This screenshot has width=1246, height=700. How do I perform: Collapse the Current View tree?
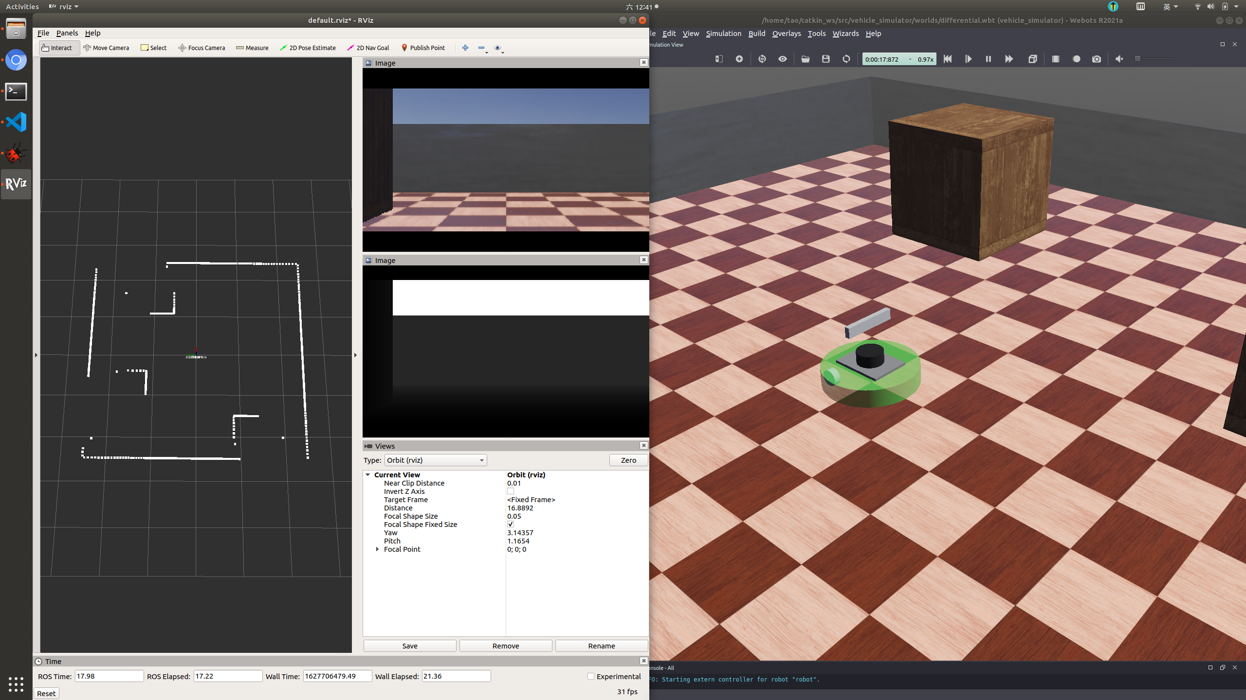368,475
